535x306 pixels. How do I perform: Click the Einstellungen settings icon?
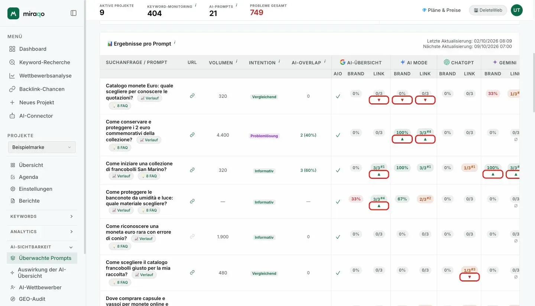click(13, 189)
